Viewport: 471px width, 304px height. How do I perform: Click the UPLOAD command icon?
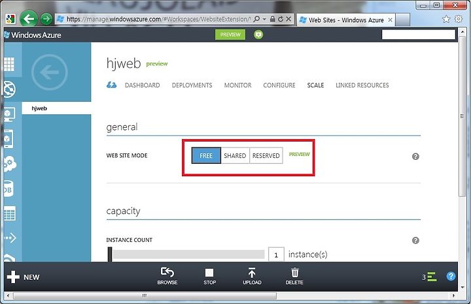point(252,276)
